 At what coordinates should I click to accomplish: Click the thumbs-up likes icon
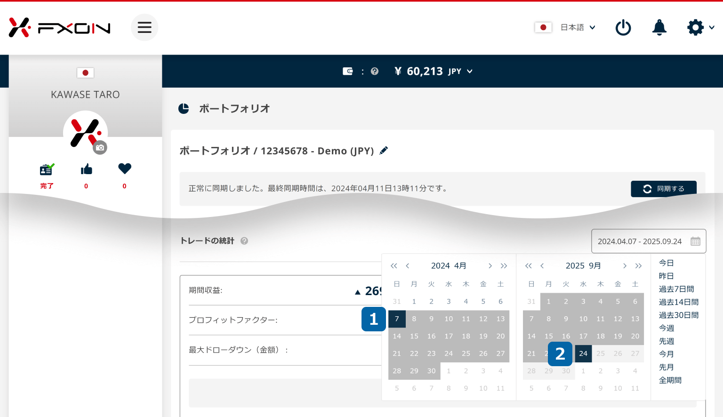[86, 169]
